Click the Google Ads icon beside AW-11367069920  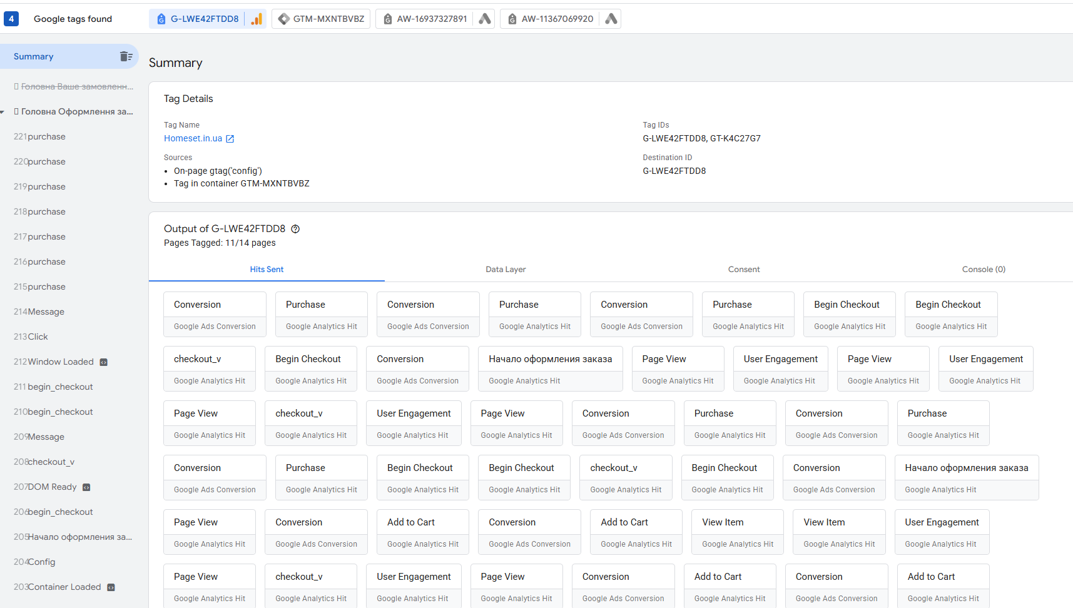pyautogui.click(x=611, y=19)
